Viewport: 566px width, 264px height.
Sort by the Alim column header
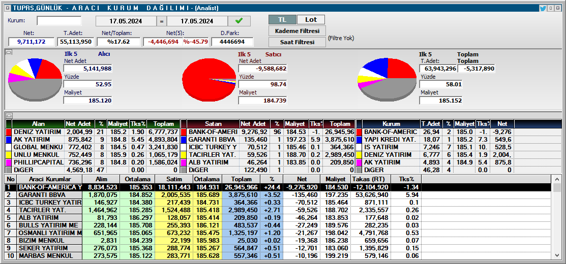tap(101, 179)
